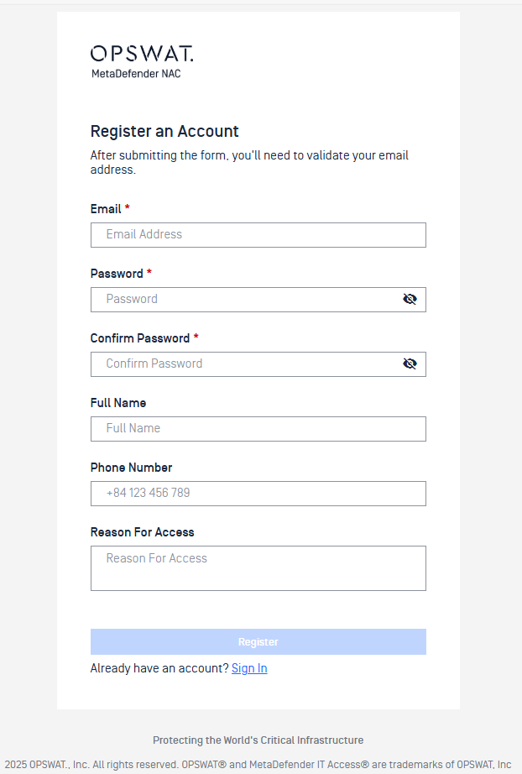Click the Phone Number label
The width and height of the screenshot is (522, 774).
pyautogui.click(x=131, y=468)
